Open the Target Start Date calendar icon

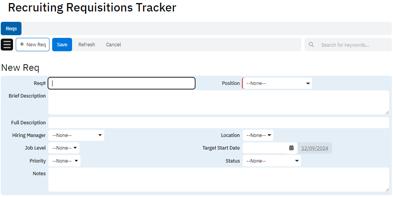291,148
